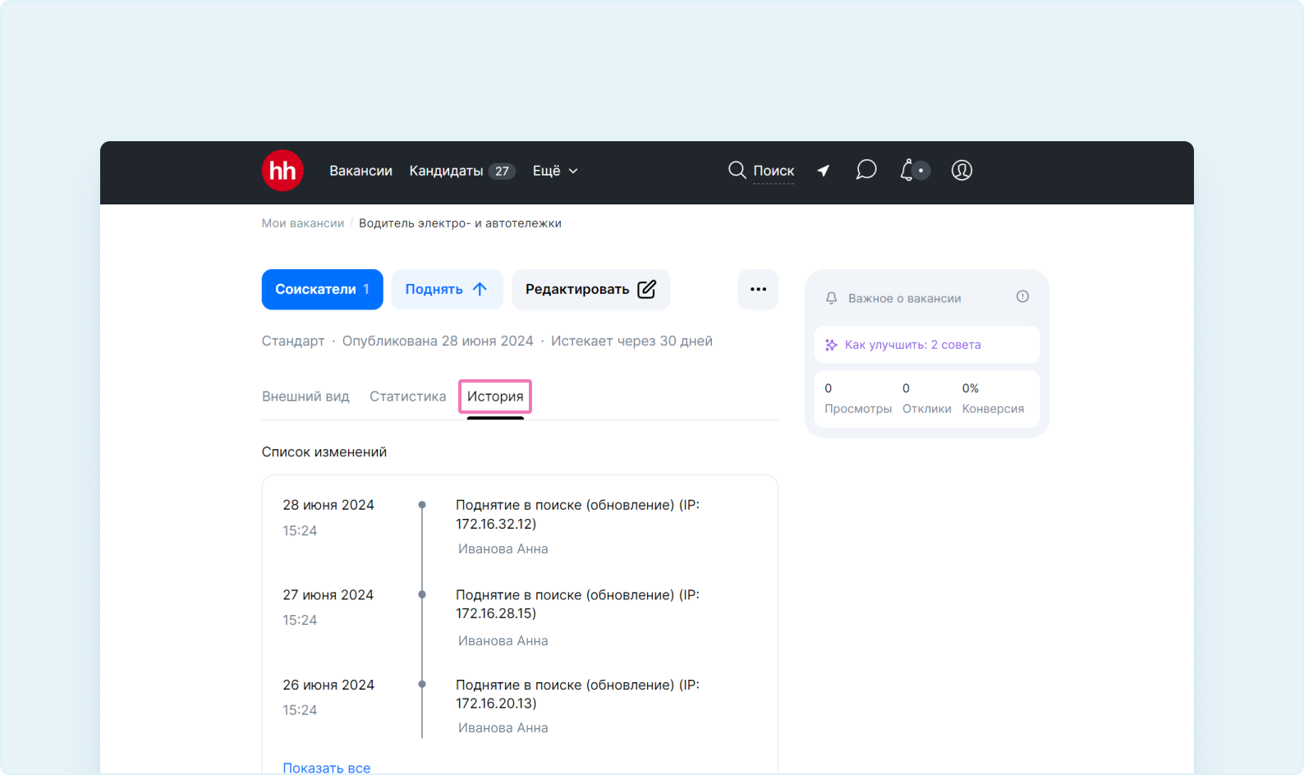Click Иванова Анна under 28 июня entry
Image resolution: width=1304 pixels, height=775 pixels.
pos(503,549)
